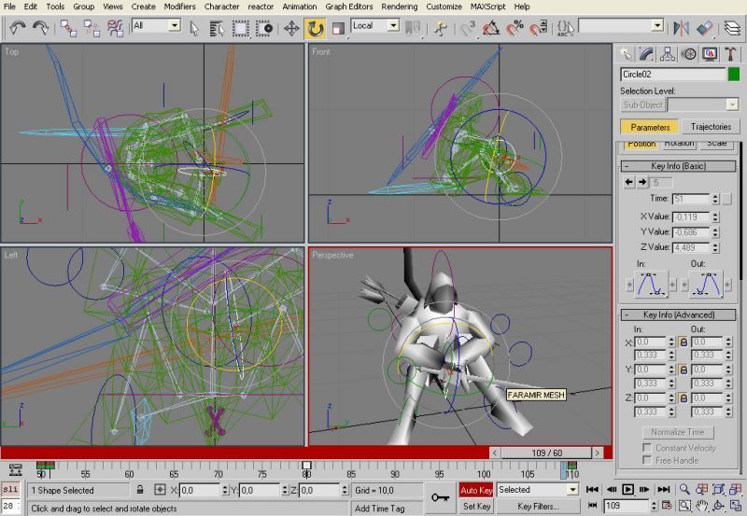Enable the Constant Velocity checkbox
The image size is (747, 516).
click(x=647, y=448)
